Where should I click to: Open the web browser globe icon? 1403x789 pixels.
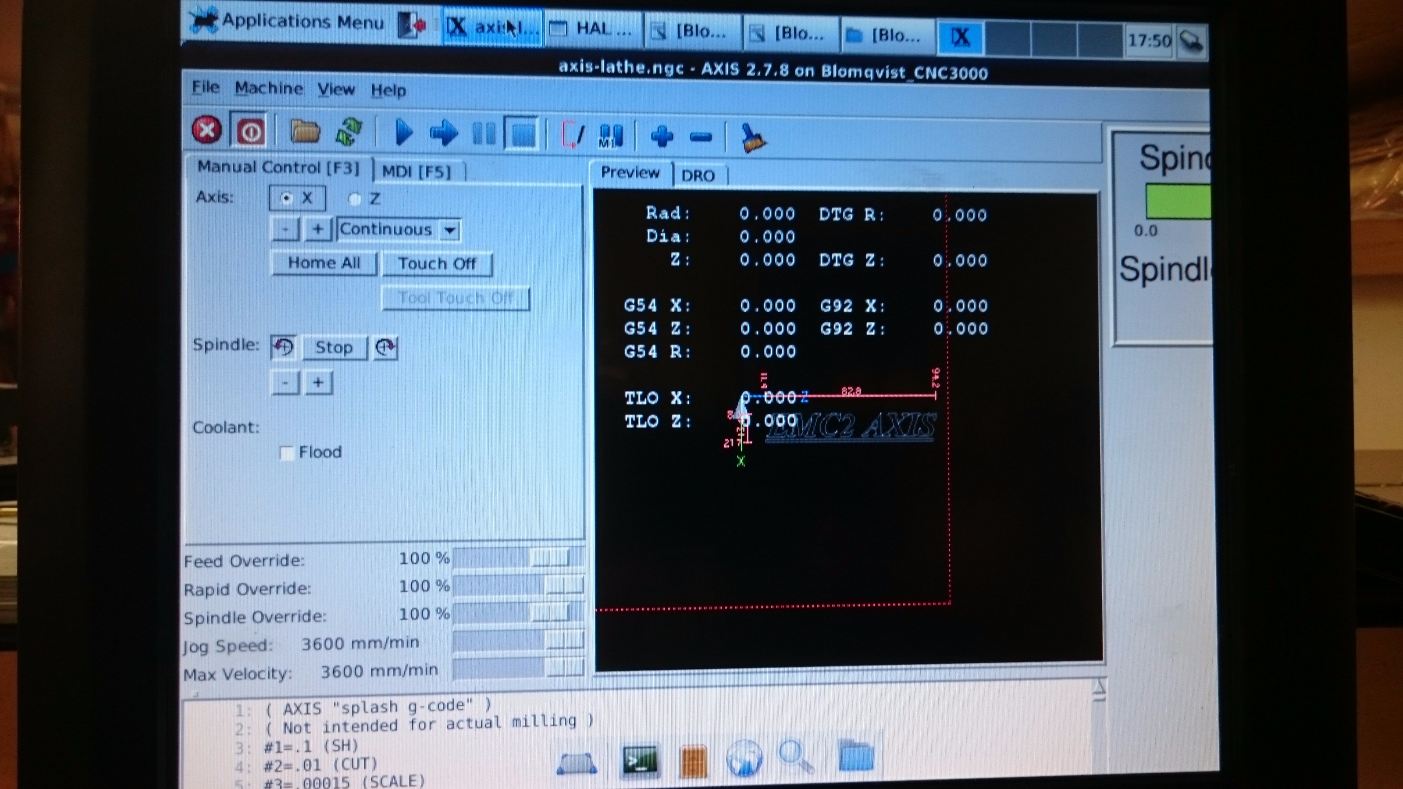(744, 757)
